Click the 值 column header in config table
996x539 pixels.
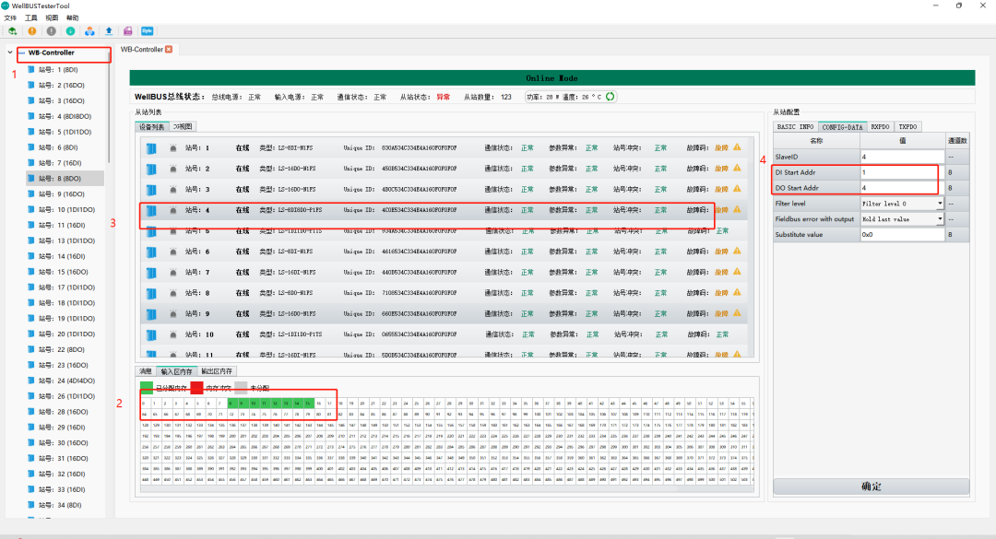pos(902,141)
